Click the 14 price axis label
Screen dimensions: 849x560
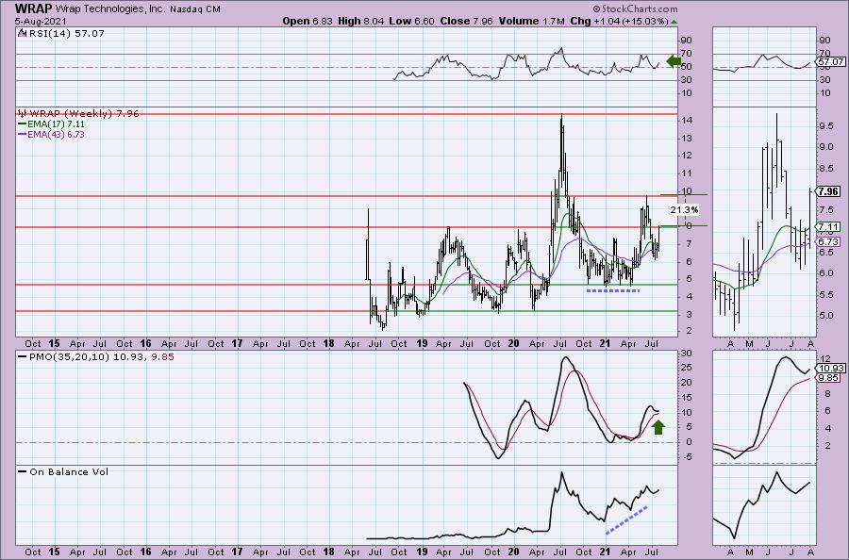coord(687,121)
